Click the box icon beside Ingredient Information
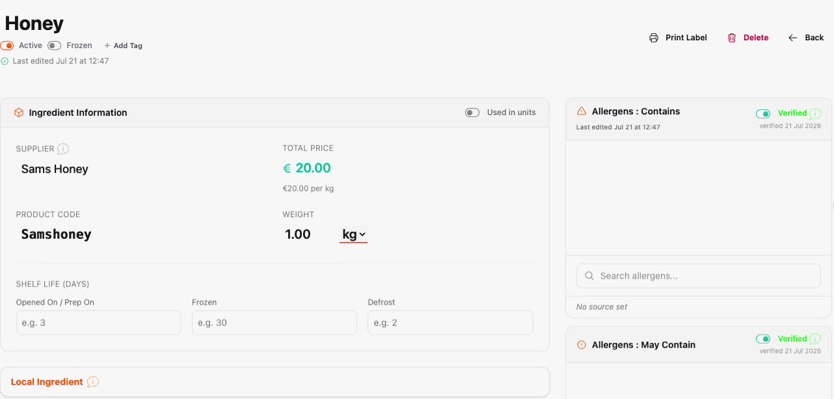This screenshot has height=399, width=834. (x=19, y=112)
